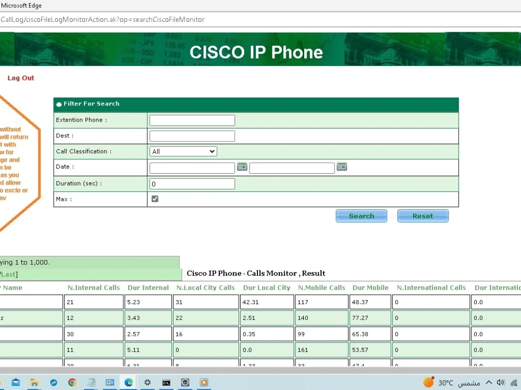521x390 pixels.
Task: Click the browser address bar URL
Action: point(102,19)
